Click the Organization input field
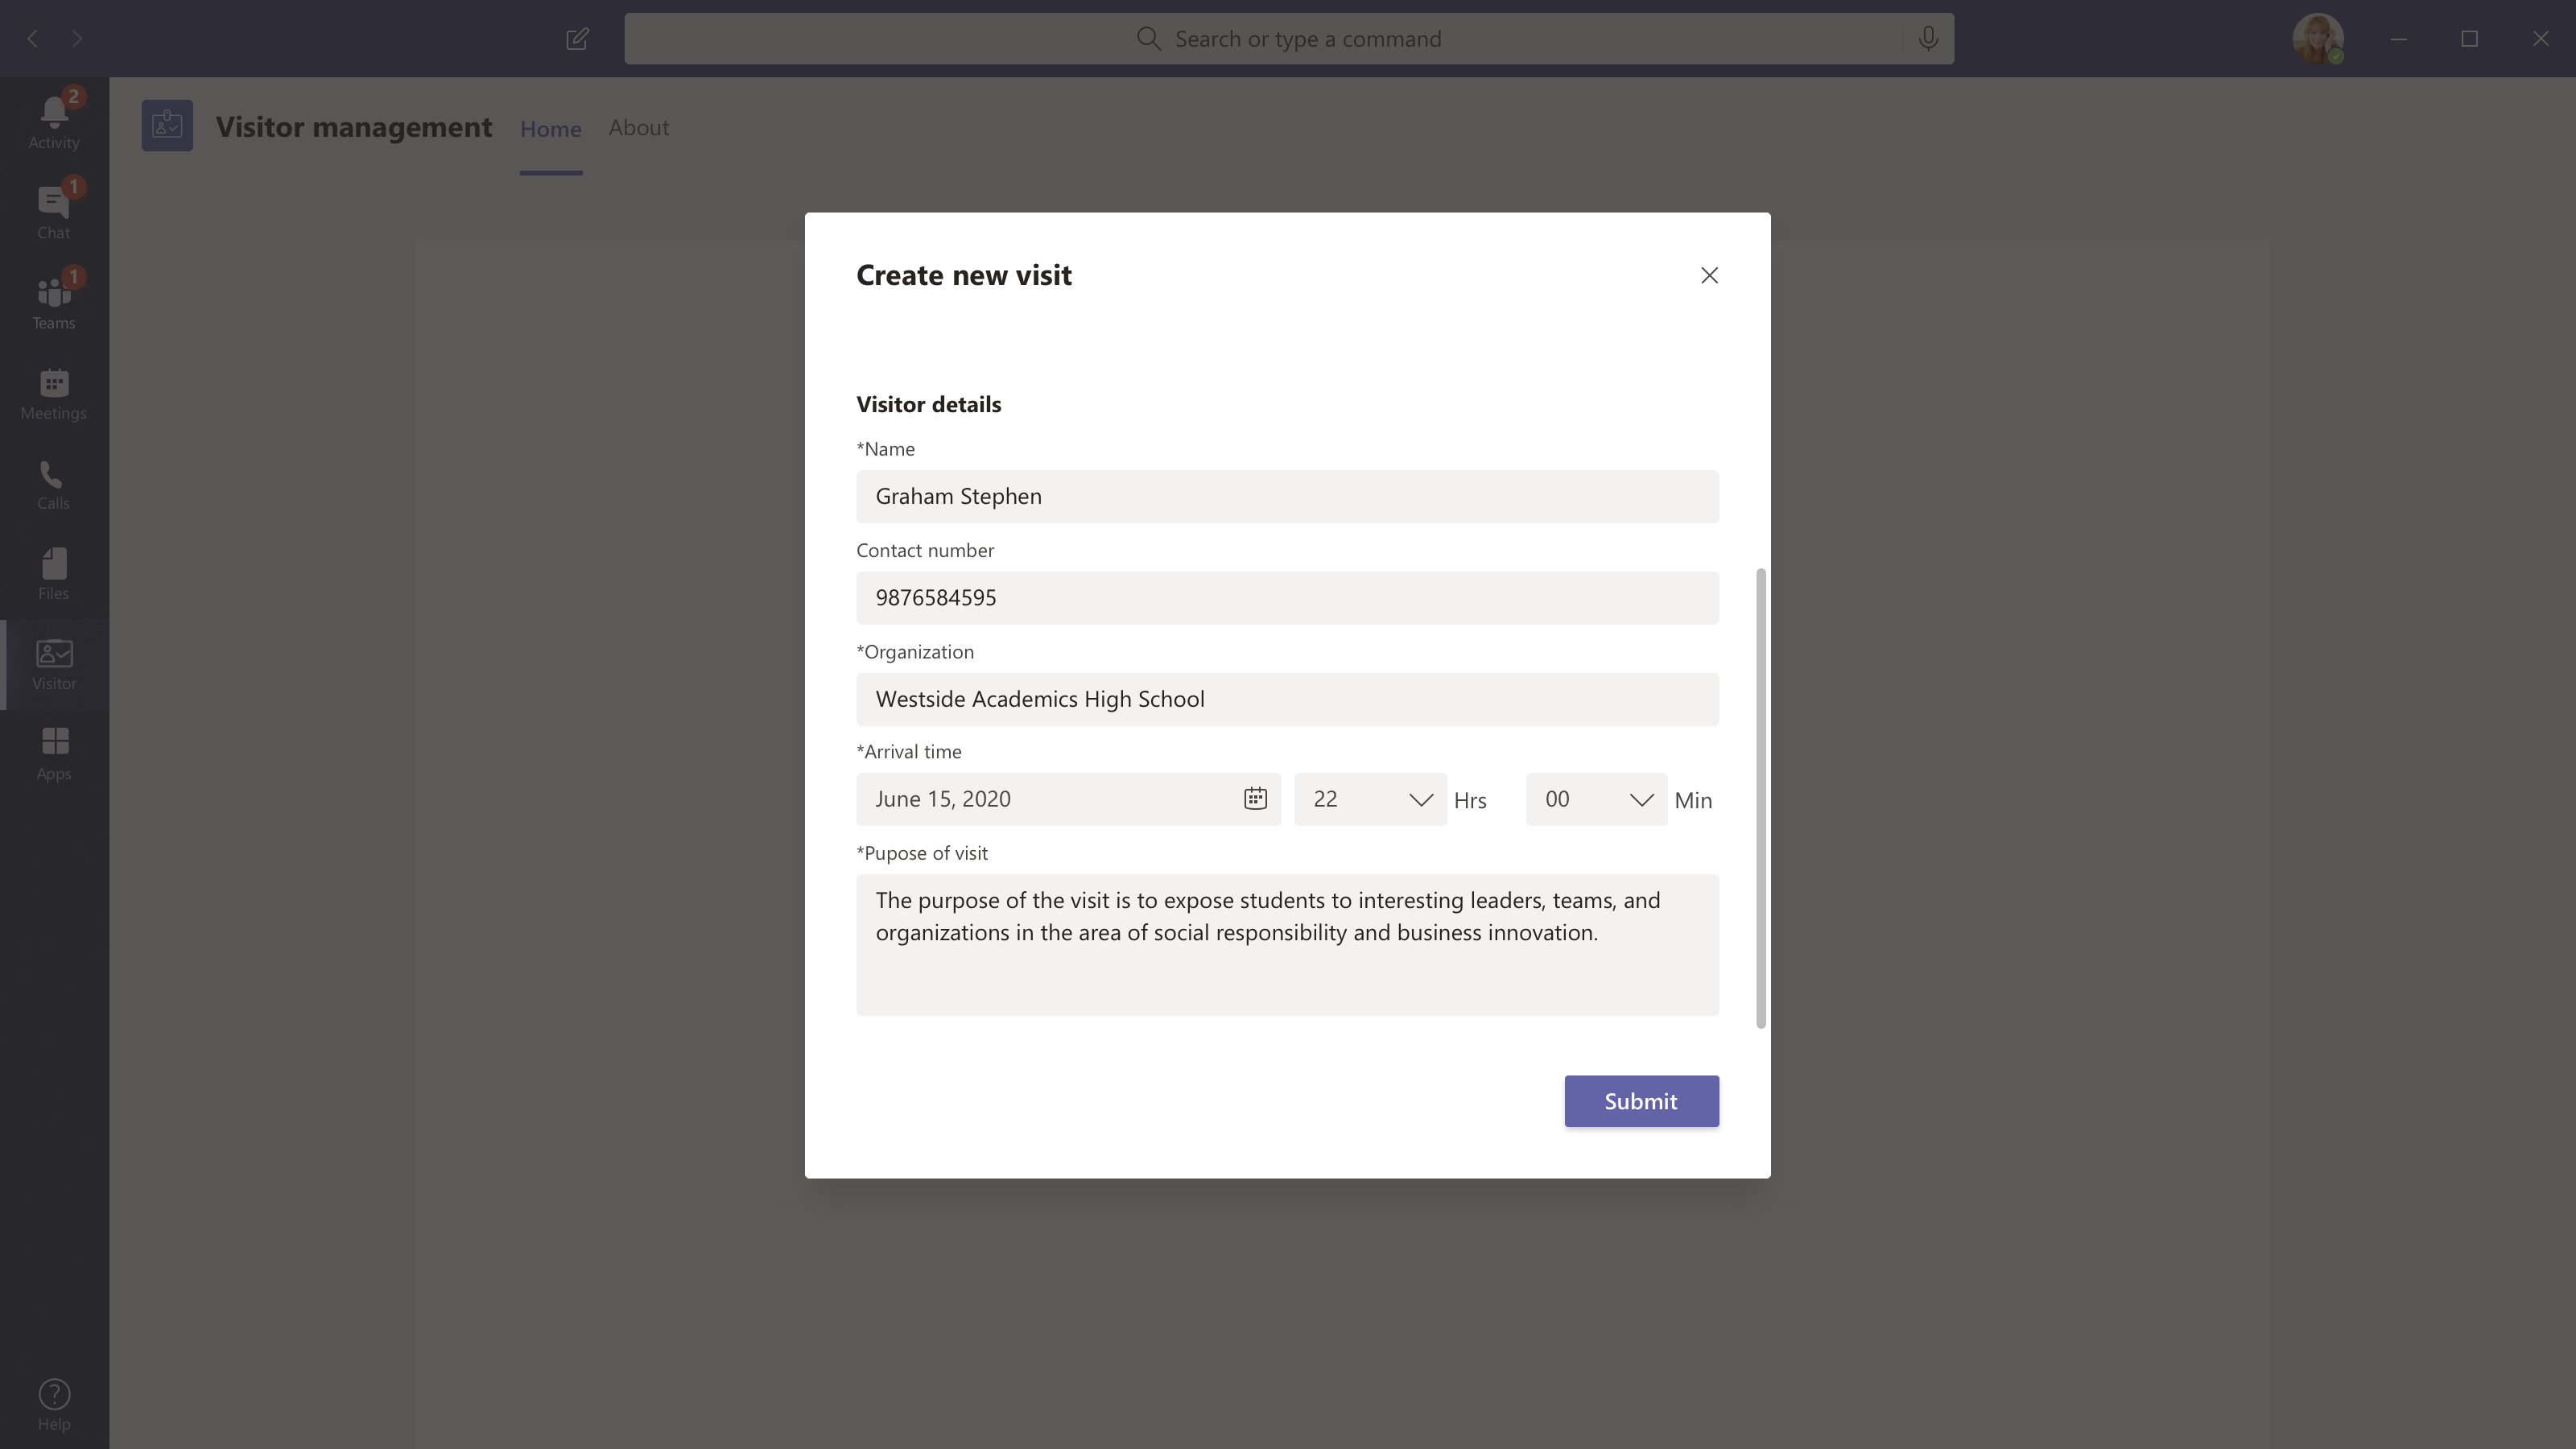The image size is (2576, 1449). click(x=1287, y=699)
